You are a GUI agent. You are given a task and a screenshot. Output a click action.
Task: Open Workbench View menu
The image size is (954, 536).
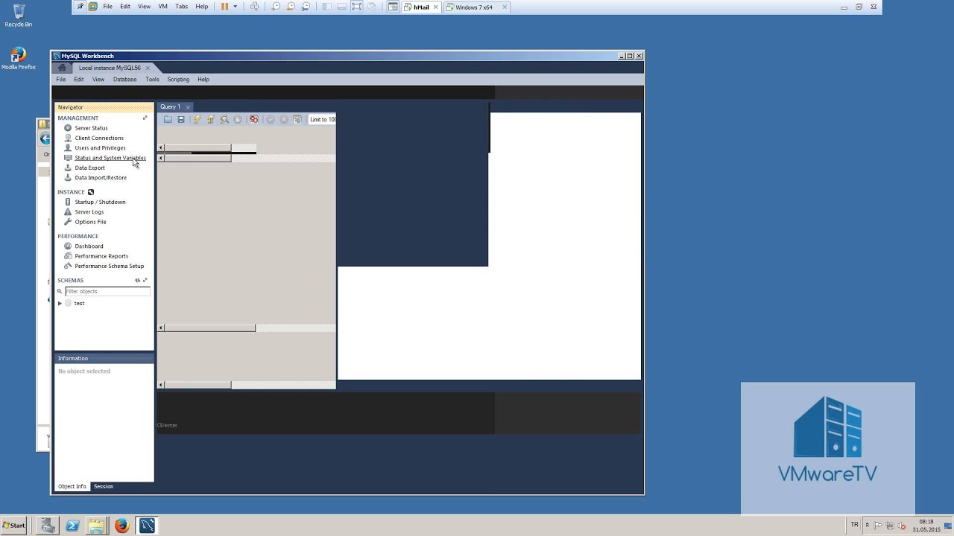coord(98,79)
